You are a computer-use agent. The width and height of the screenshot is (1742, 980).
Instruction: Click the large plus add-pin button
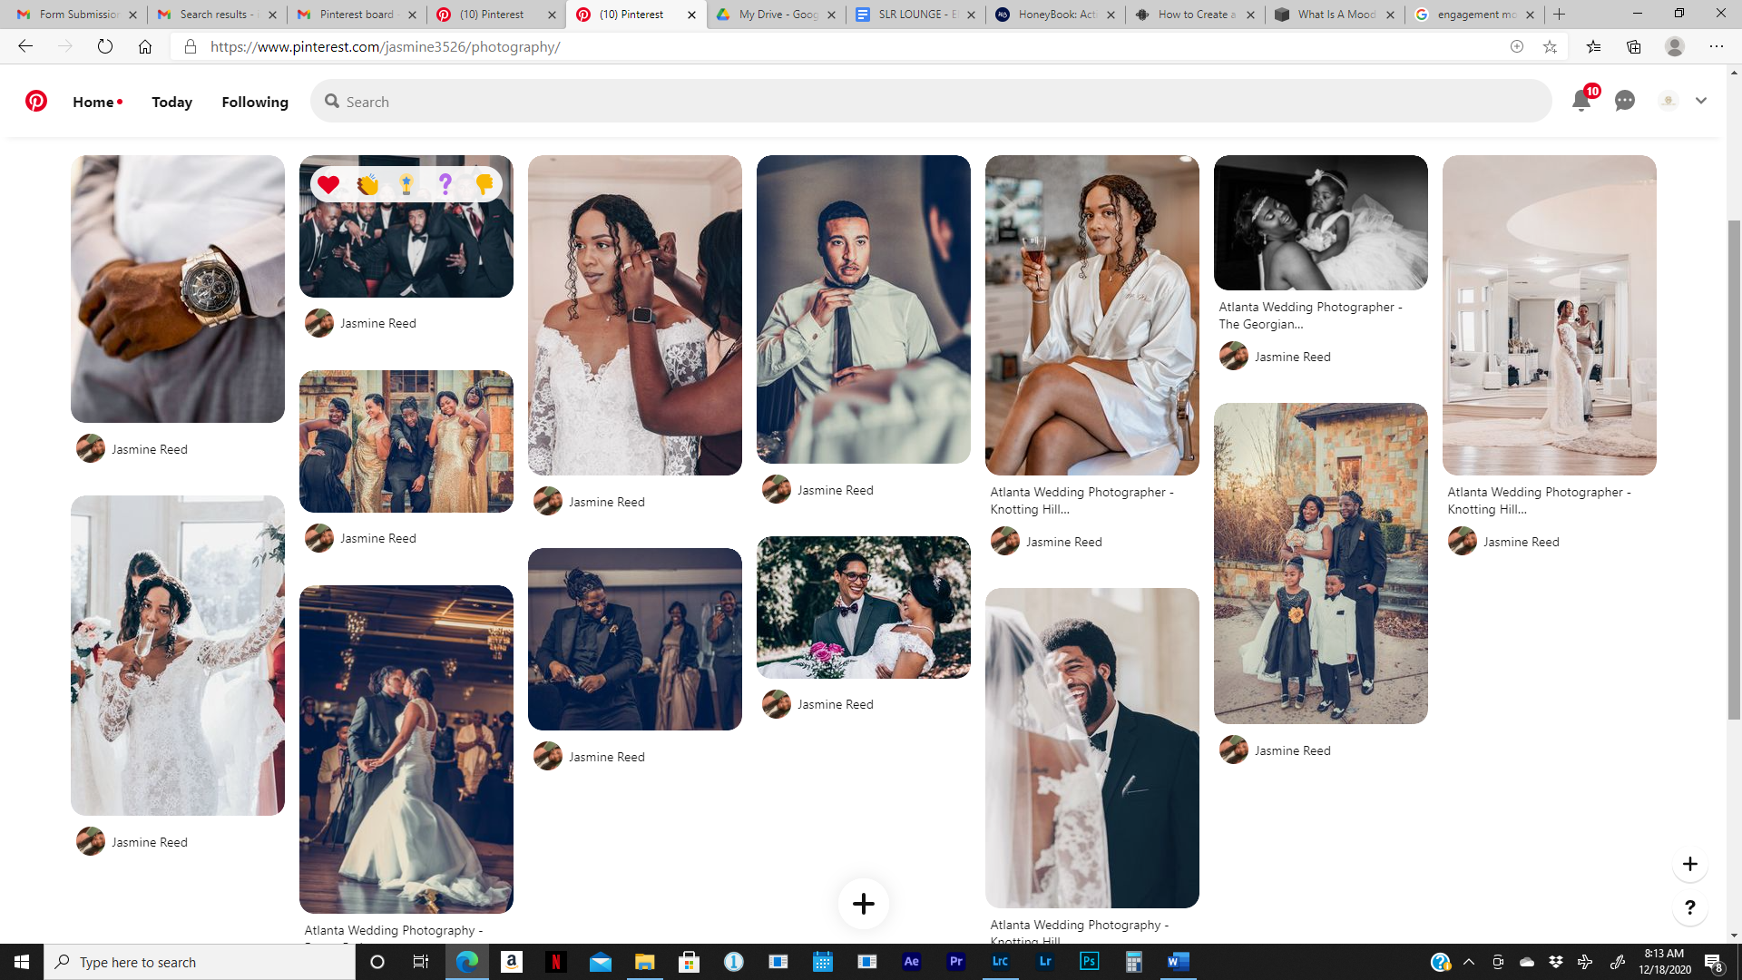(x=863, y=904)
